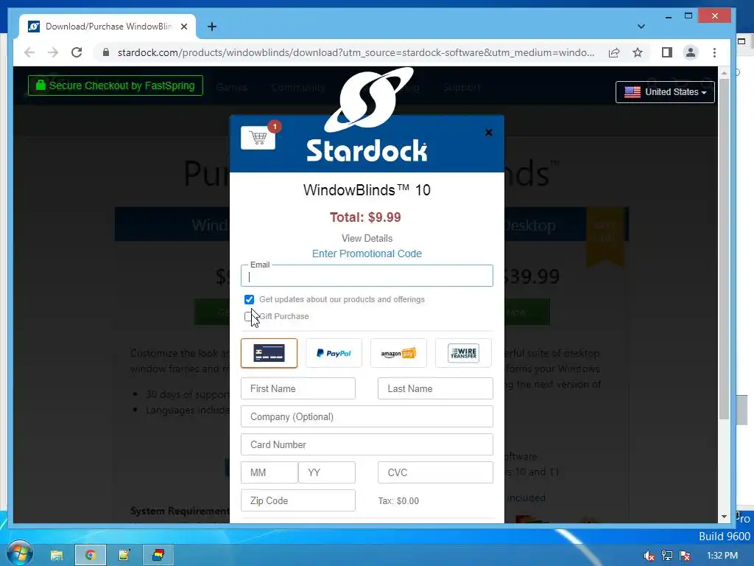
Task: Open Chrome three-dot menu
Action: (714, 52)
